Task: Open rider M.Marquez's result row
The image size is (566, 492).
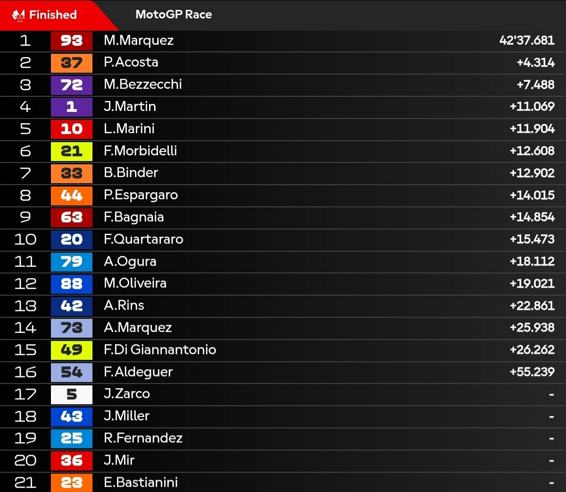Action: [x=283, y=41]
